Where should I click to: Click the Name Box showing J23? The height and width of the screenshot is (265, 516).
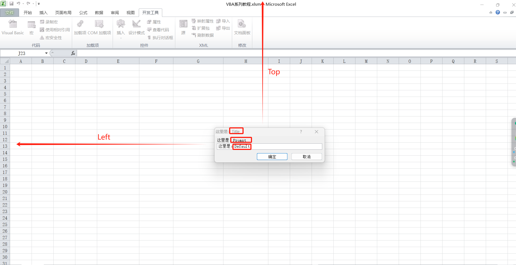22,53
